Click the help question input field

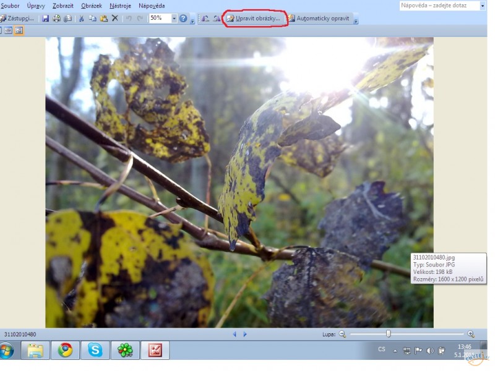pos(439,6)
